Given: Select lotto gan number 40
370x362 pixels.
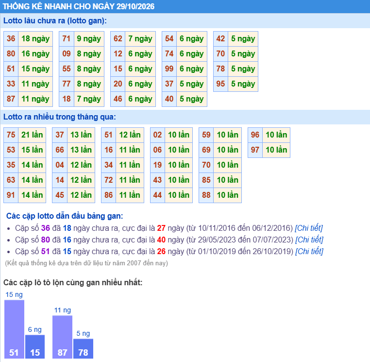Looking at the screenshot, I should 169,99.
